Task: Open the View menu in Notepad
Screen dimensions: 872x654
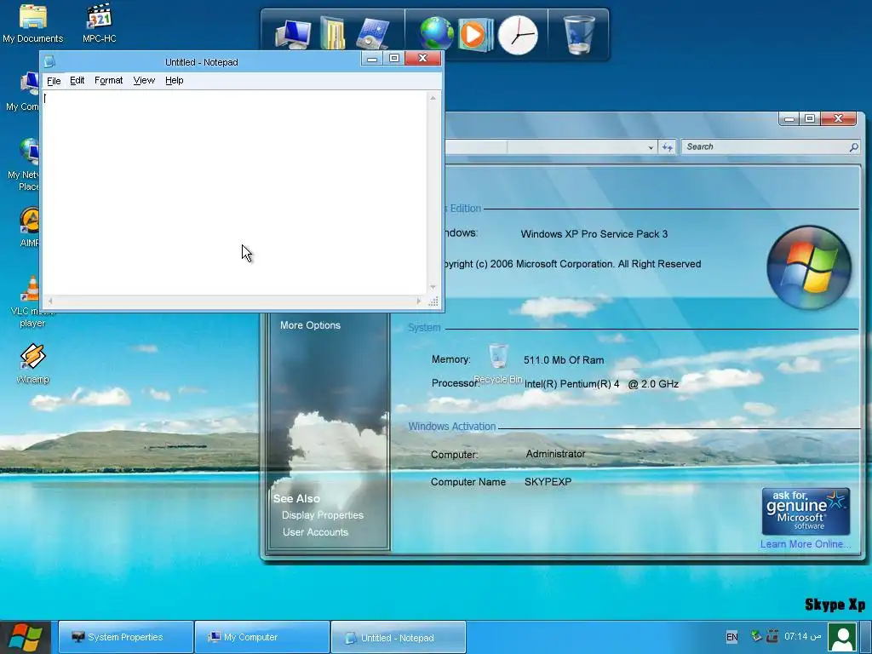Action: pos(144,81)
